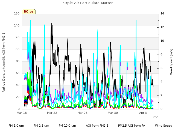Viewport: 175px width, 131px height.
Task: Click the right axis value 2
Action: 161,96
